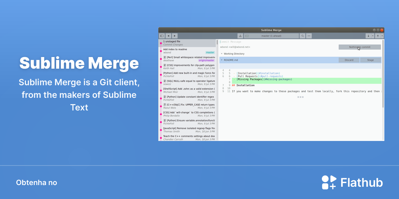Click the Sublime Merge heading text

pyautogui.click(x=79, y=63)
